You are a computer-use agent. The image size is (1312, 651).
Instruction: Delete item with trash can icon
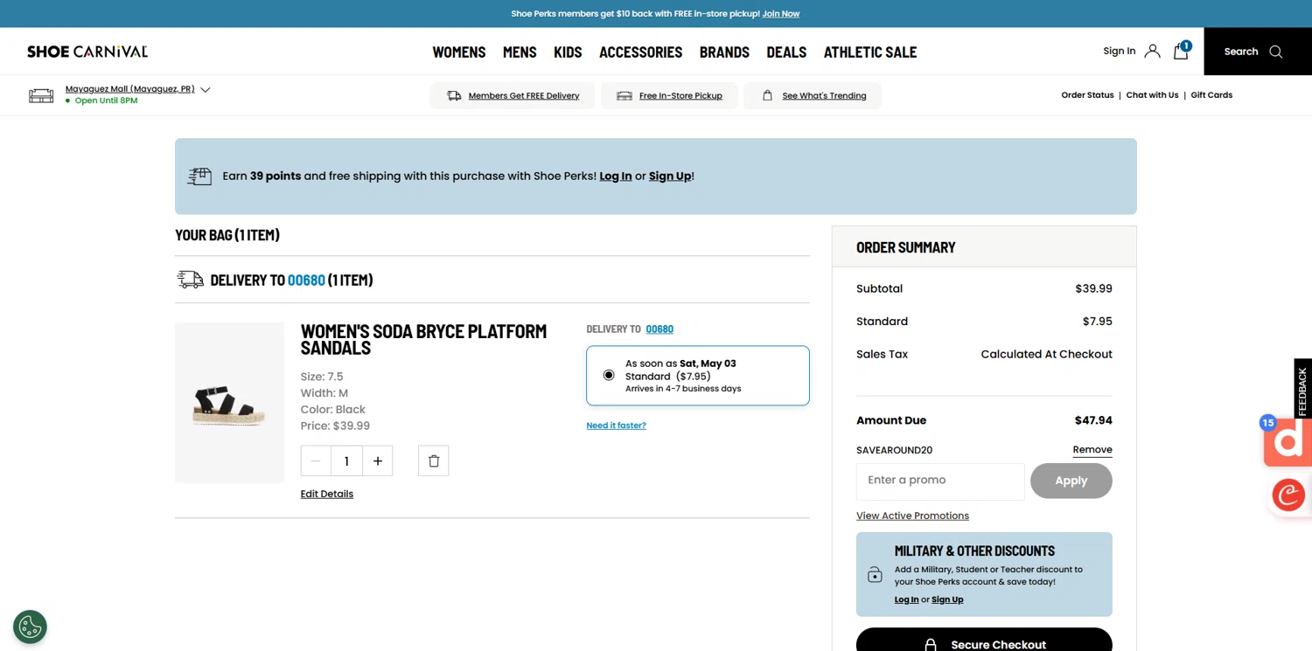click(x=434, y=461)
